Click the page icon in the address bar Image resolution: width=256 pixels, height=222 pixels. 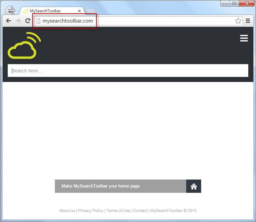38,21
